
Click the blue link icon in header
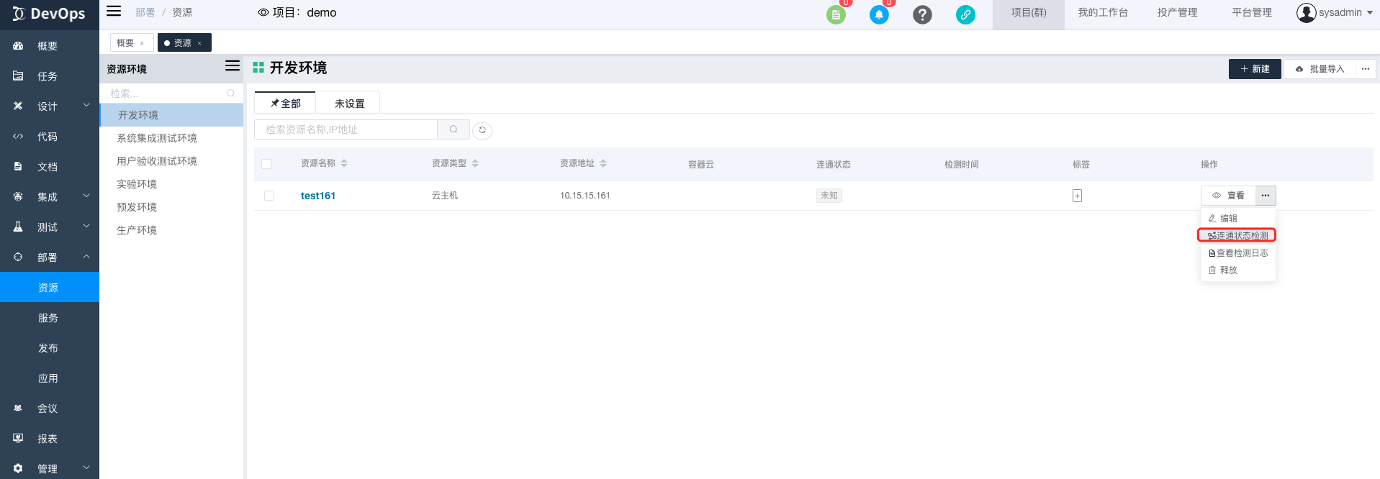(x=965, y=14)
